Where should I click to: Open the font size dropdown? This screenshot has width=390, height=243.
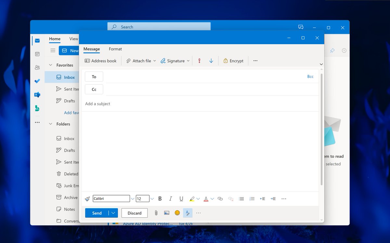(x=152, y=198)
